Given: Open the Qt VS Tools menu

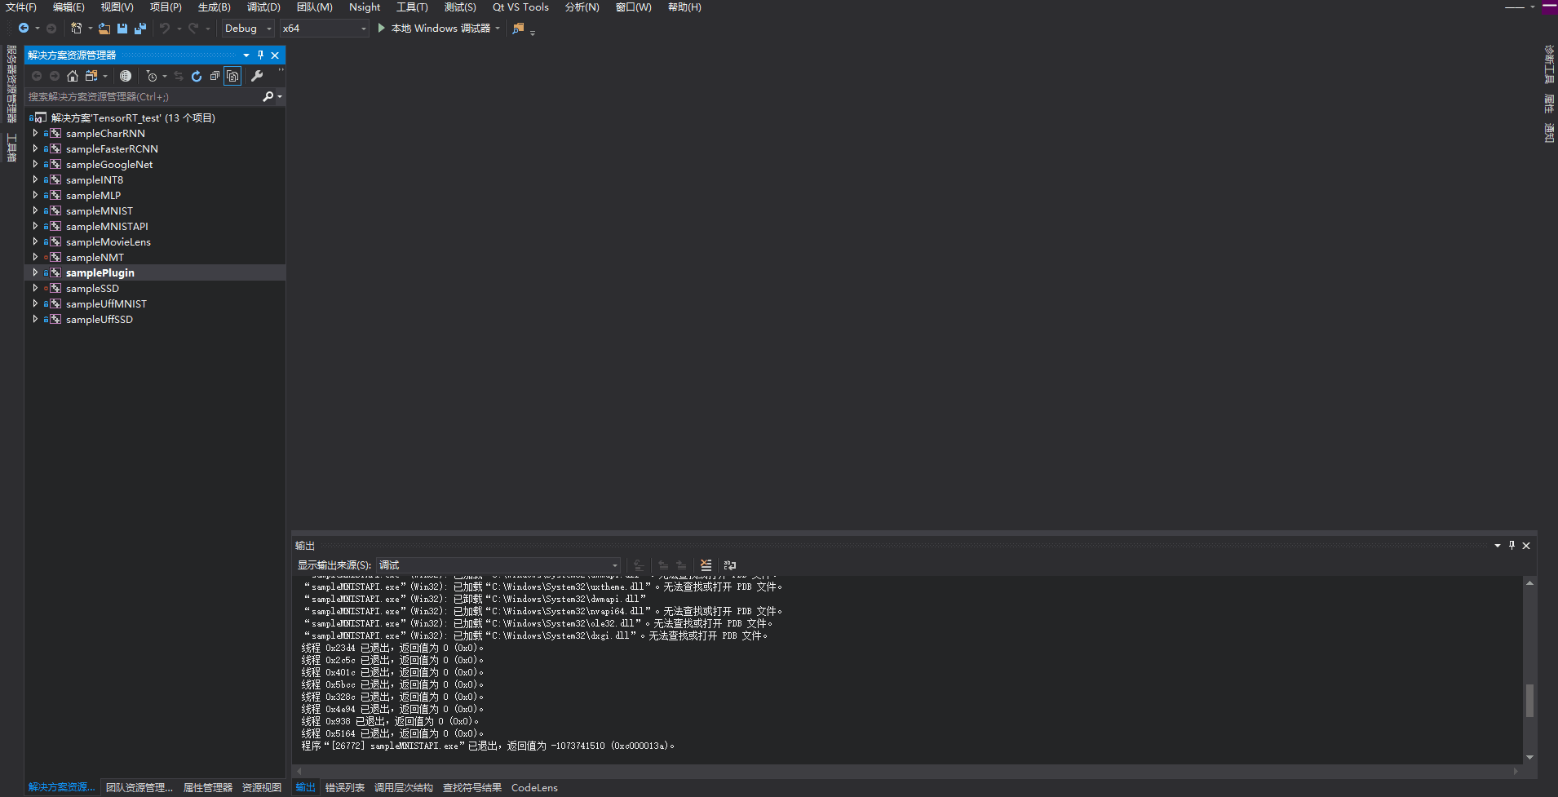Looking at the screenshot, I should click(520, 7).
